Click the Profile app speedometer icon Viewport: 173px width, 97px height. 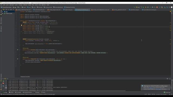point(152,7)
